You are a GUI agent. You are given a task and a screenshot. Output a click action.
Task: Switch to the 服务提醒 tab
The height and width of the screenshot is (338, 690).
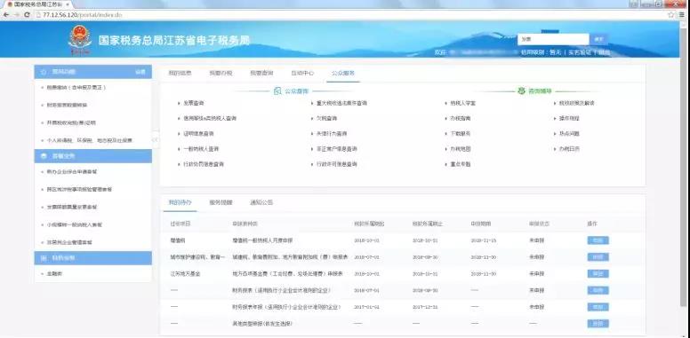[x=221, y=203]
